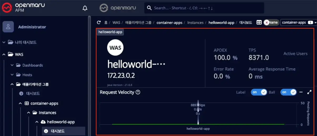
Task: Open container-apps breadcrumb link
Action: click(169, 23)
